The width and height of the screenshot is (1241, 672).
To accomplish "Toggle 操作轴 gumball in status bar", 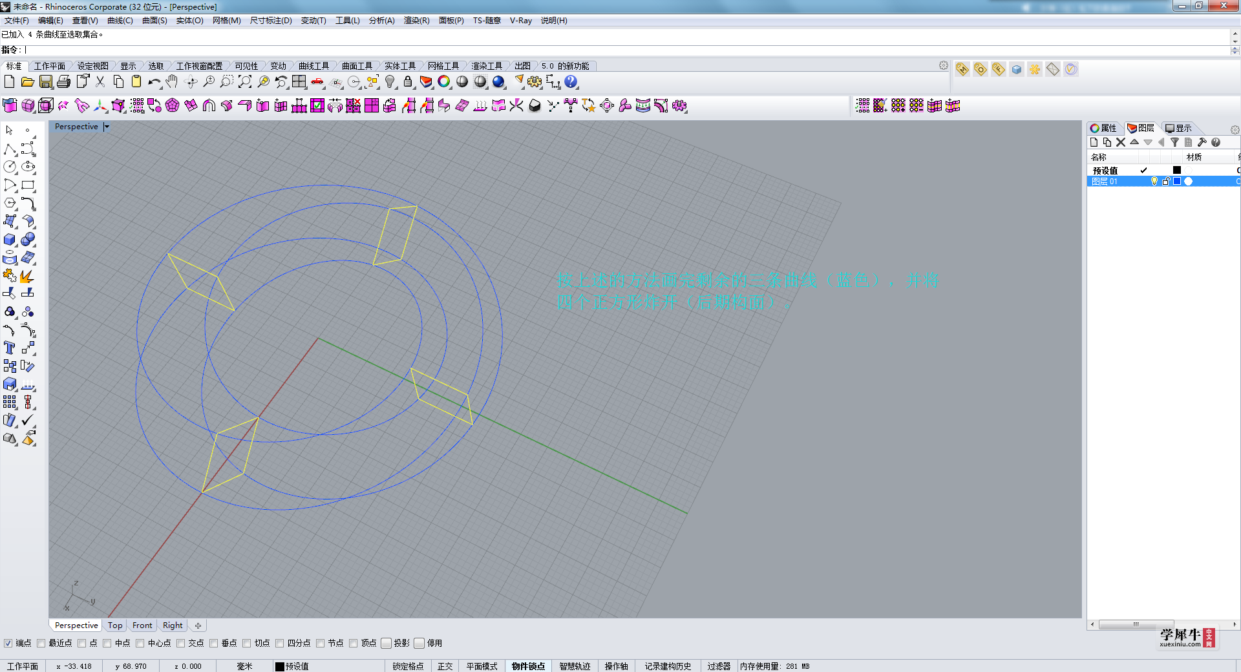I will (x=617, y=666).
